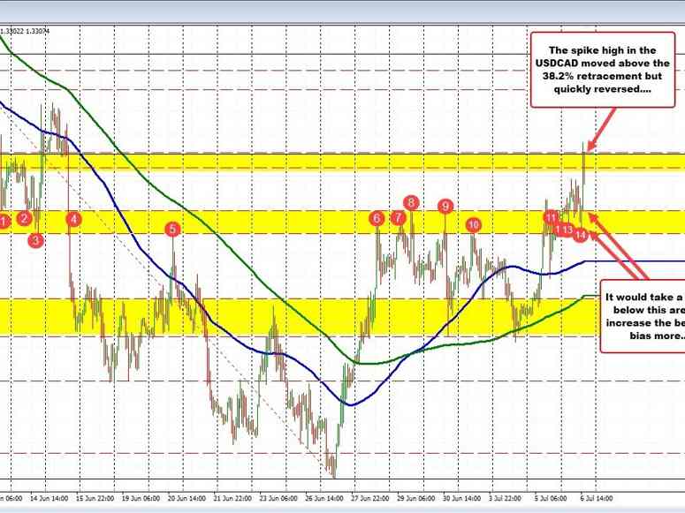Image resolution: width=685 pixels, height=513 pixels.
Task: Select the 'spike high in the USDCAD' text box
Action: (x=603, y=70)
